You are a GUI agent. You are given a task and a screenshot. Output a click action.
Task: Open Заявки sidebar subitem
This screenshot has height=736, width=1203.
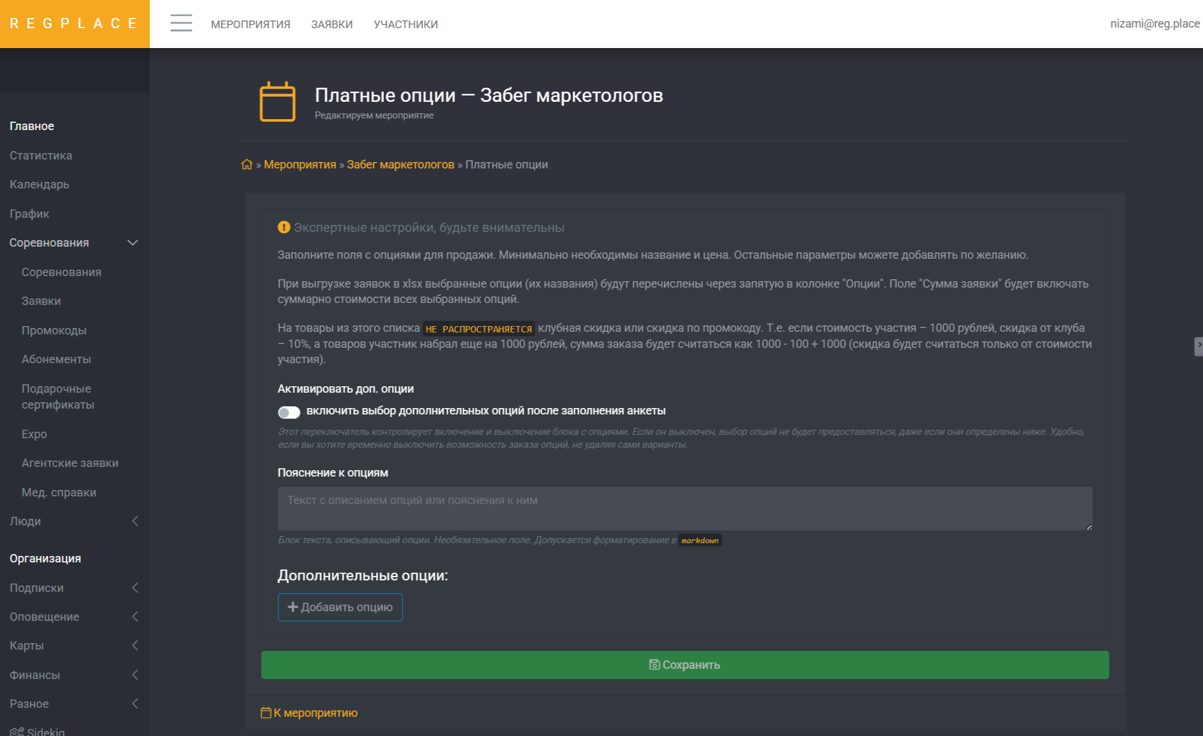41,301
